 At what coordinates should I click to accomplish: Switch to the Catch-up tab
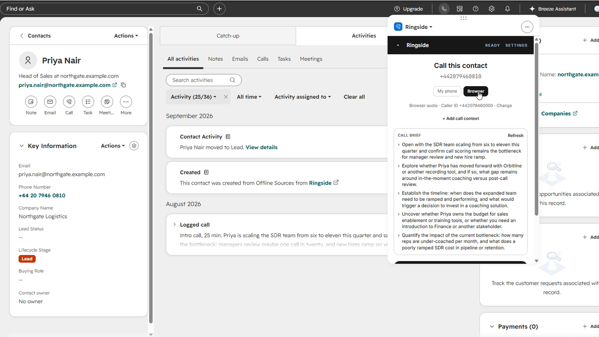[228, 36]
